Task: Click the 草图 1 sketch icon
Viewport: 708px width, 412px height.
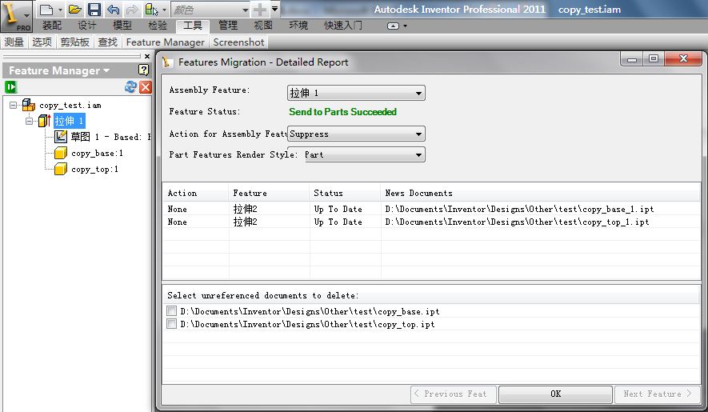Action: (x=61, y=137)
